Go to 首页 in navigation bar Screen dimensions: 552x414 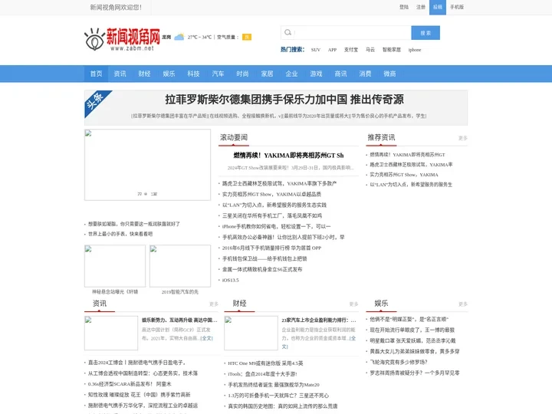click(x=96, y=74)
